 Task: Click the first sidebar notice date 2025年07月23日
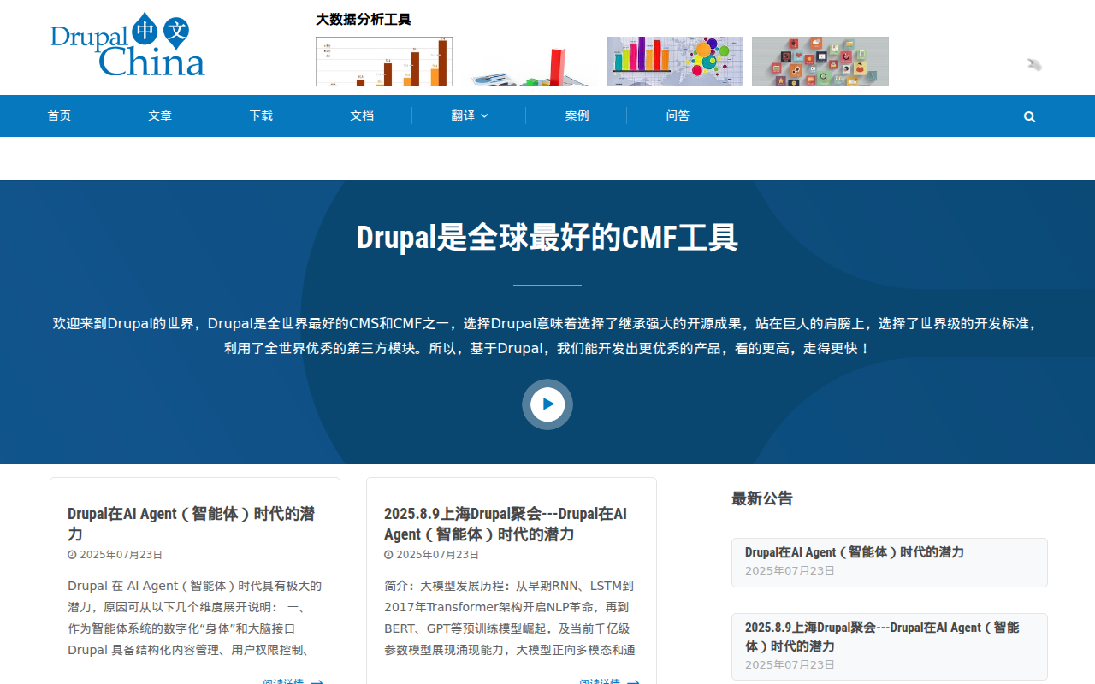click(790, 571)
